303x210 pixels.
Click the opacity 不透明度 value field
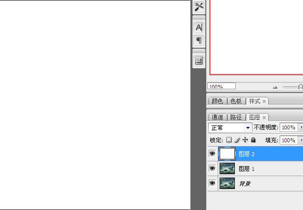pyautogui.click(x=289, y=127)
